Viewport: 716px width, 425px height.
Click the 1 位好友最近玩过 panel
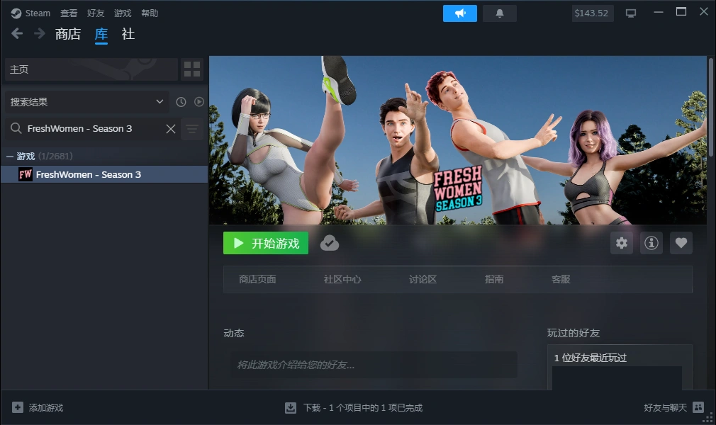pyautogui.click(x=620, y=368)
